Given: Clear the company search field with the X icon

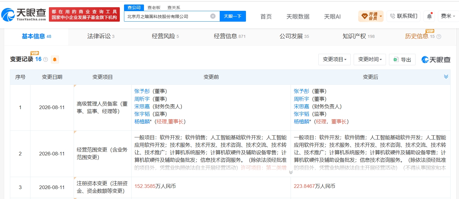Looking at the screenshot, I should pos(213,16).
